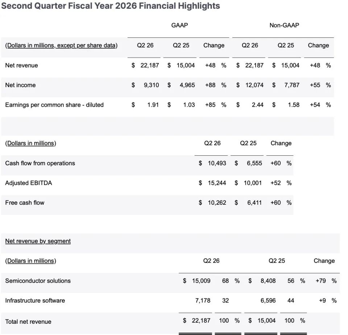Select the Non-GAAP column group header
The height and width of the screenshot is (335, 348).
pyautogui.click(x=284, y=25)
